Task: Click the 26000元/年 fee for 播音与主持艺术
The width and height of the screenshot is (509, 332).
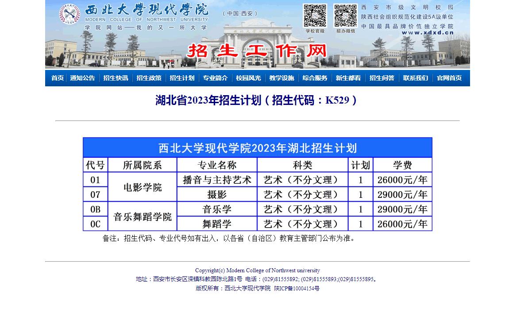Action: [402, 180]
